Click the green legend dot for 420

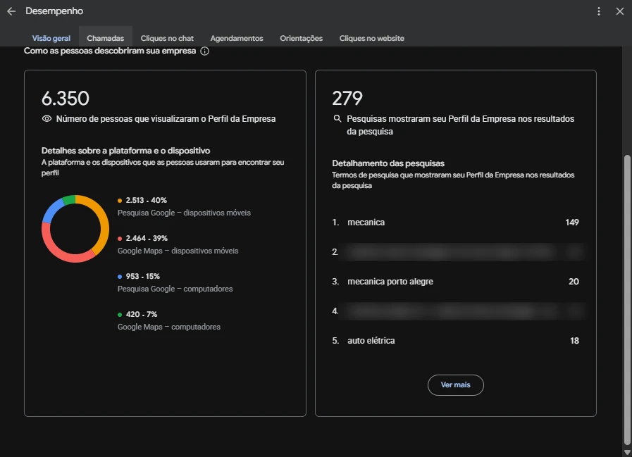(120, 315)
